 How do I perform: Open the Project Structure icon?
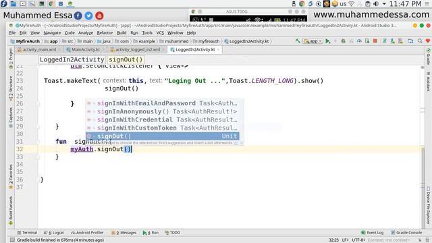tap(410, 41)
